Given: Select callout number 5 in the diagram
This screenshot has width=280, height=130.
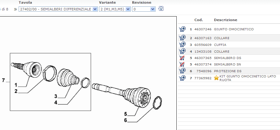Looking at the screenshot, I should [x=126, y=114].
